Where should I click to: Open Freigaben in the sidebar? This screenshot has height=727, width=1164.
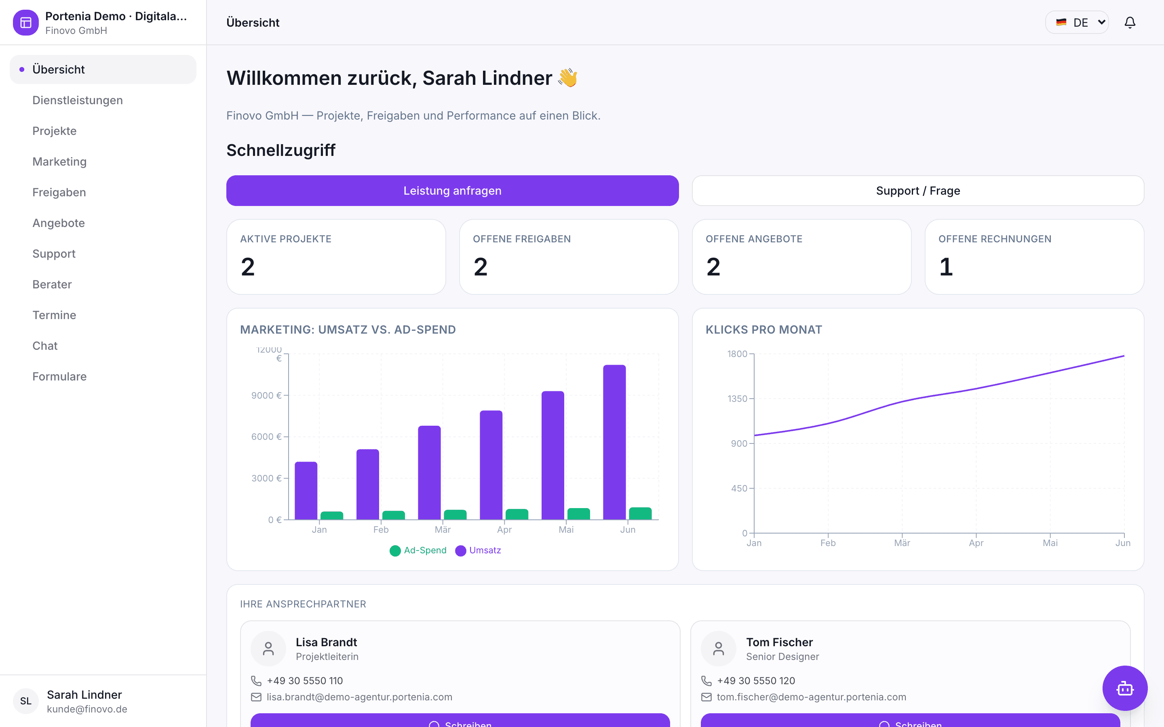point(103,192)
